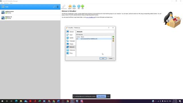183x103 pixels.
Task: Open Task View from the taskbar
Action: coord(11,101)
